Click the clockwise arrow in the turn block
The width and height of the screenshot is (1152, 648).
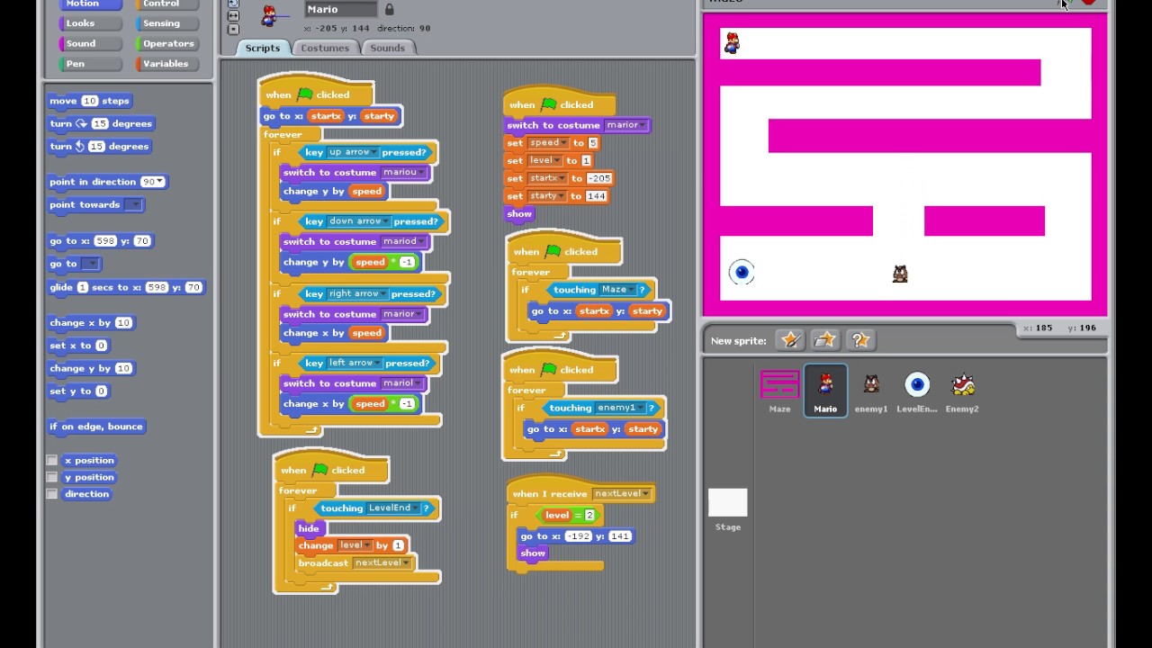(81, 123)
